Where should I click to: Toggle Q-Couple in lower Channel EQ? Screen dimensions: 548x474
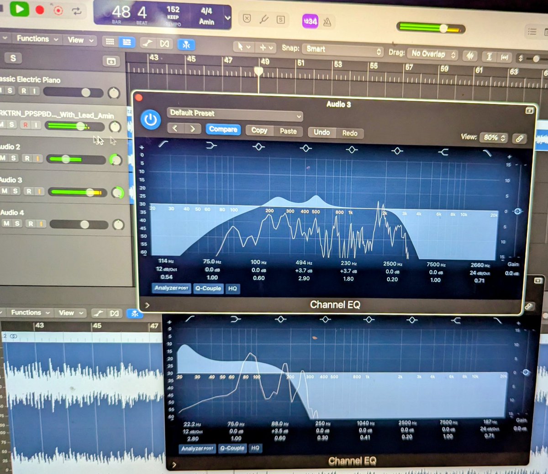(232, 448)
